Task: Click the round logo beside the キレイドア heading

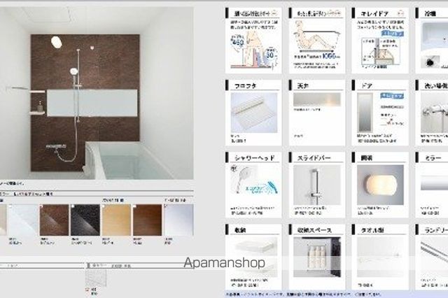Action: tap(400, 13)
